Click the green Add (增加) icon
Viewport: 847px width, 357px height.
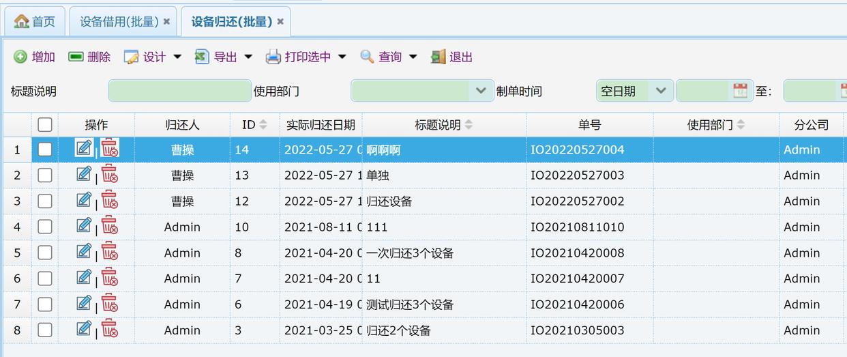click(x=20, y=57)
